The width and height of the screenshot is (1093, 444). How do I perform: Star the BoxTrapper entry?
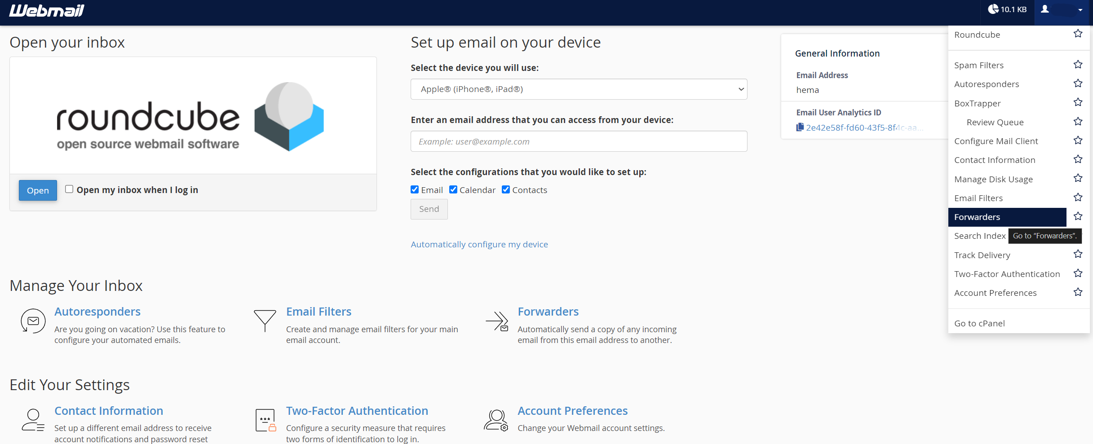click(x=1078, y=102)
